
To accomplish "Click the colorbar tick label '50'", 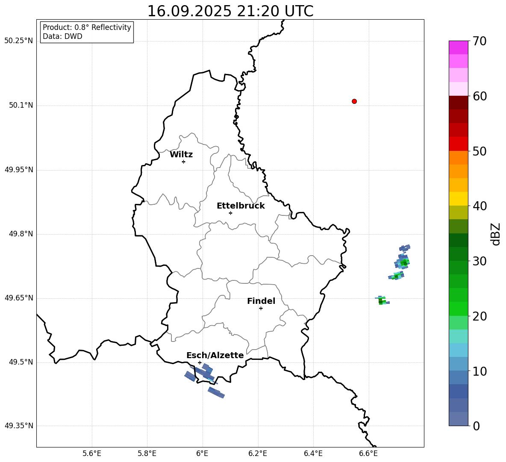I will pos(480,151).
